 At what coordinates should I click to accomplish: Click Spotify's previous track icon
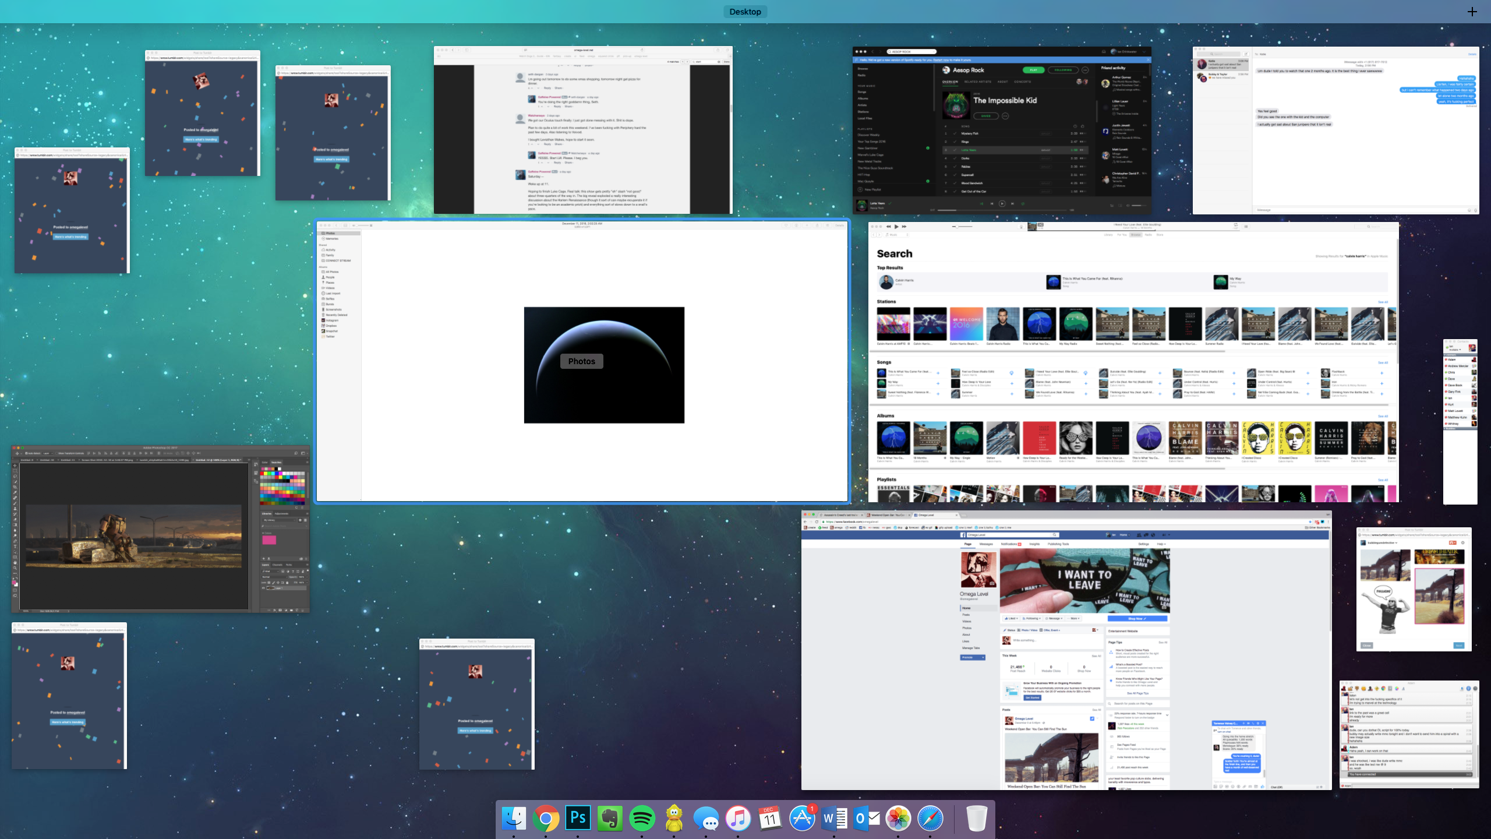click(992, 203)
